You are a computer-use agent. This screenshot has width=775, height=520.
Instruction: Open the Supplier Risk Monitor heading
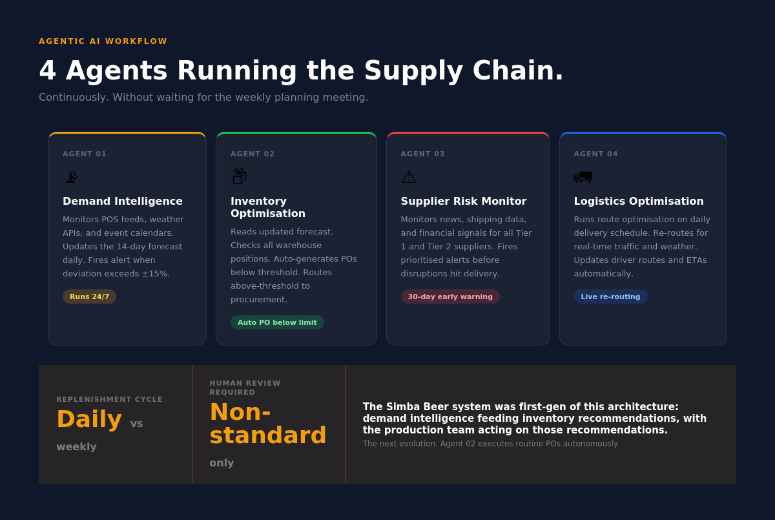click(464, 201)
